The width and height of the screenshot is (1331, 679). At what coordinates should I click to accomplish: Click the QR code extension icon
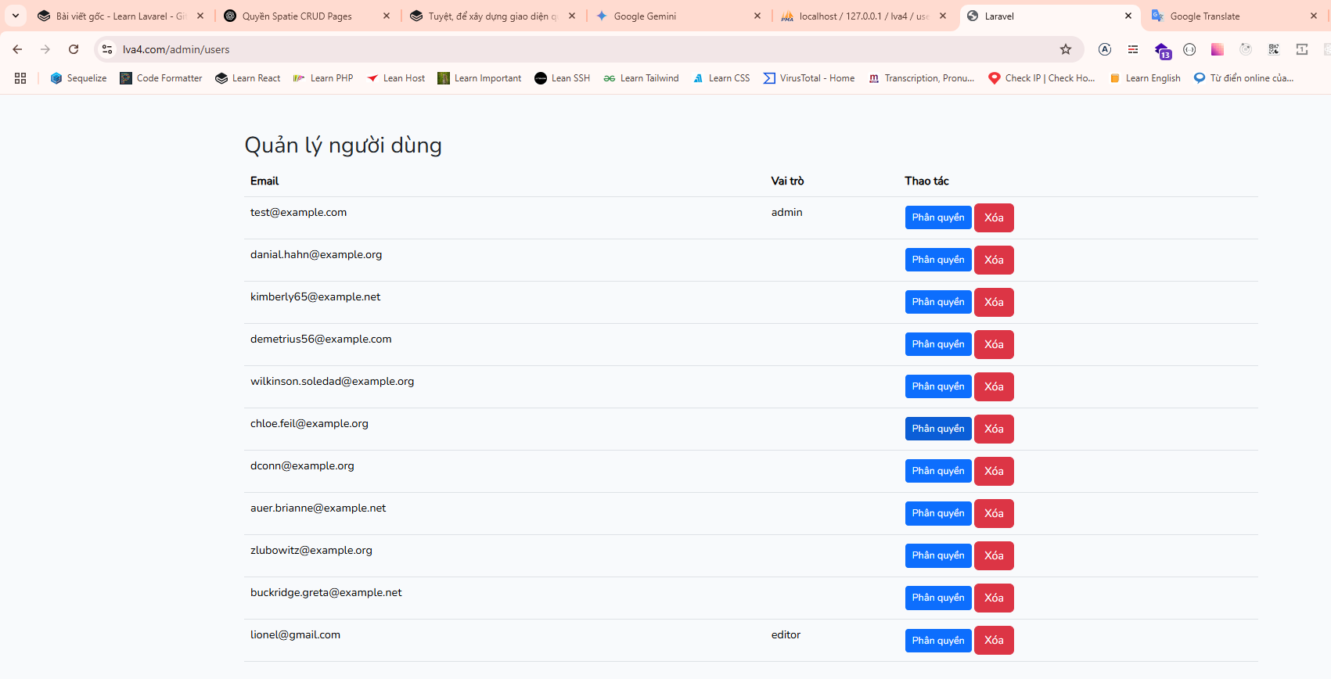point(1274,49)
